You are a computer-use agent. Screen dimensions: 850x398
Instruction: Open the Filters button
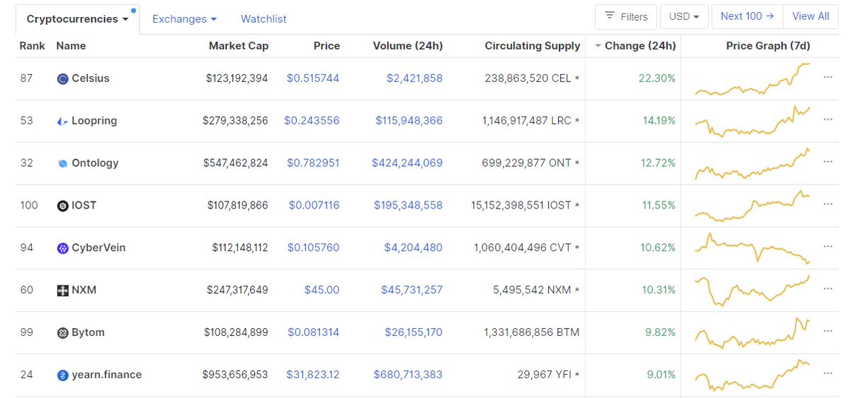[x=626, y=16]
